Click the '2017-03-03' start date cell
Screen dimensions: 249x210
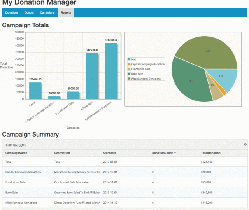pos(110,162)
